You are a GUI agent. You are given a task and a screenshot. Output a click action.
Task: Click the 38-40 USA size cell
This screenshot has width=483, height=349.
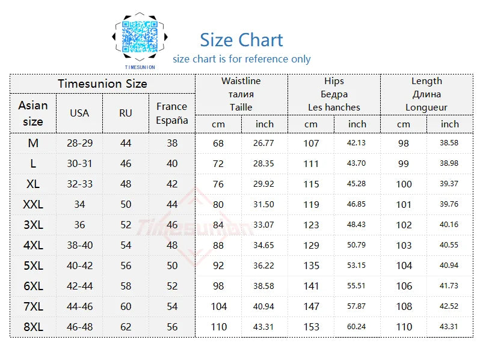(79, 245)
